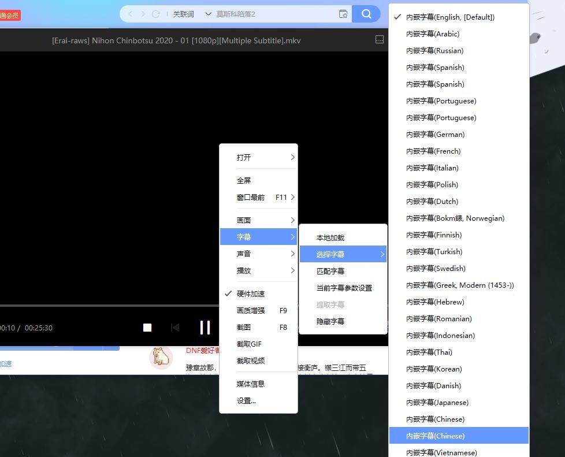This screenshot has height=457, width=565.
Task: Click the favorites star icon in search bar
Action: [343, 14]
